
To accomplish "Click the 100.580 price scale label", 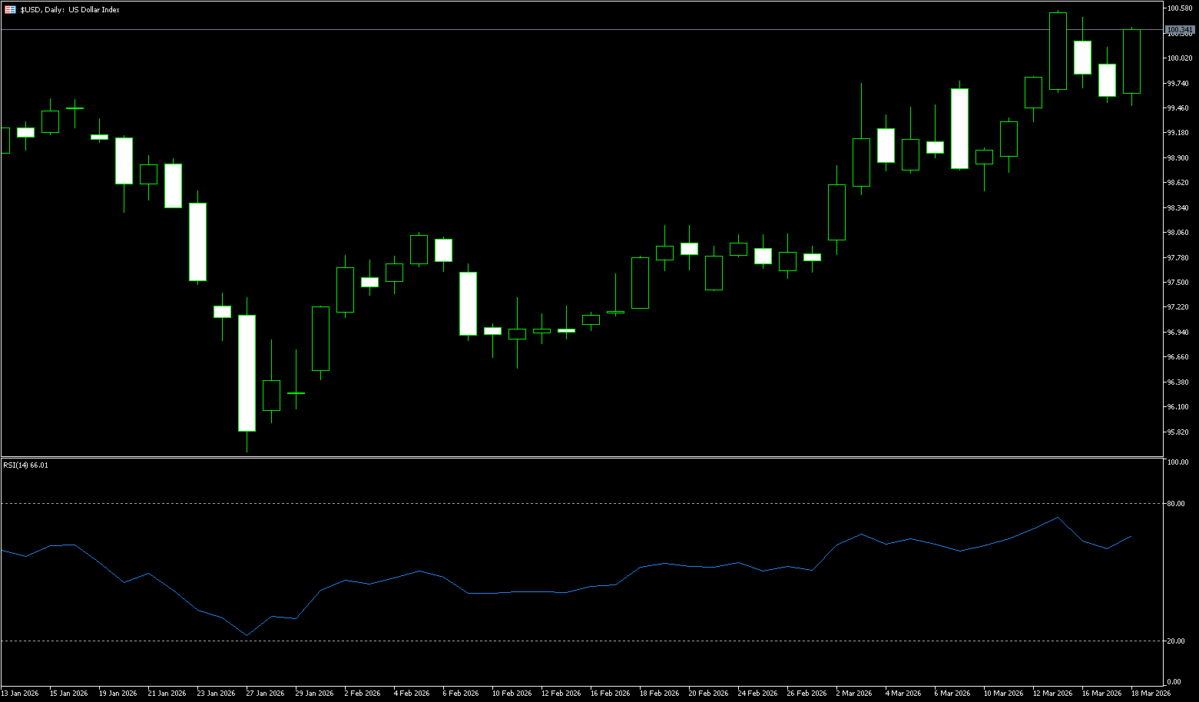I will (1179, 8).
